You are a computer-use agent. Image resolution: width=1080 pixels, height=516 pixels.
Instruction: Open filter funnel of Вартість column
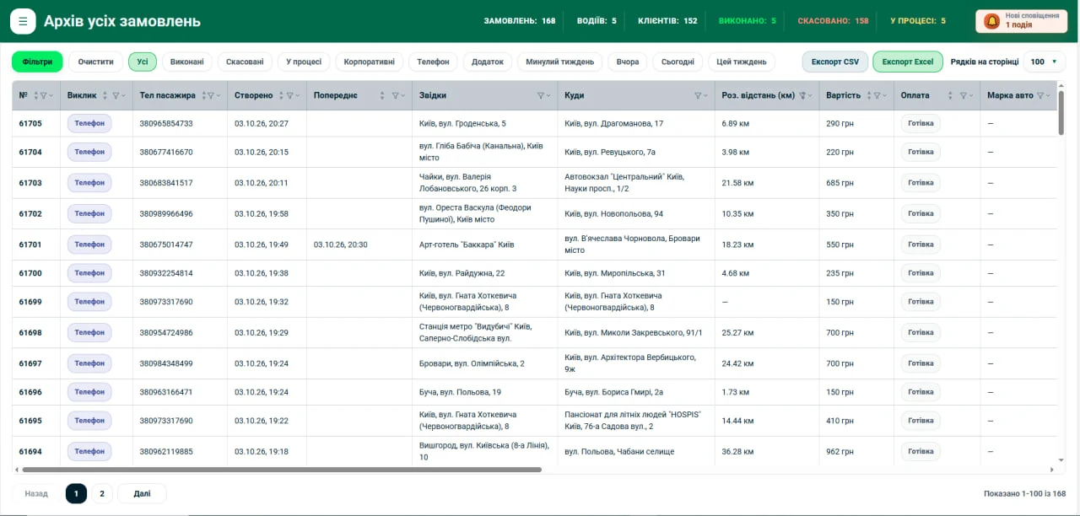[876, 95]
